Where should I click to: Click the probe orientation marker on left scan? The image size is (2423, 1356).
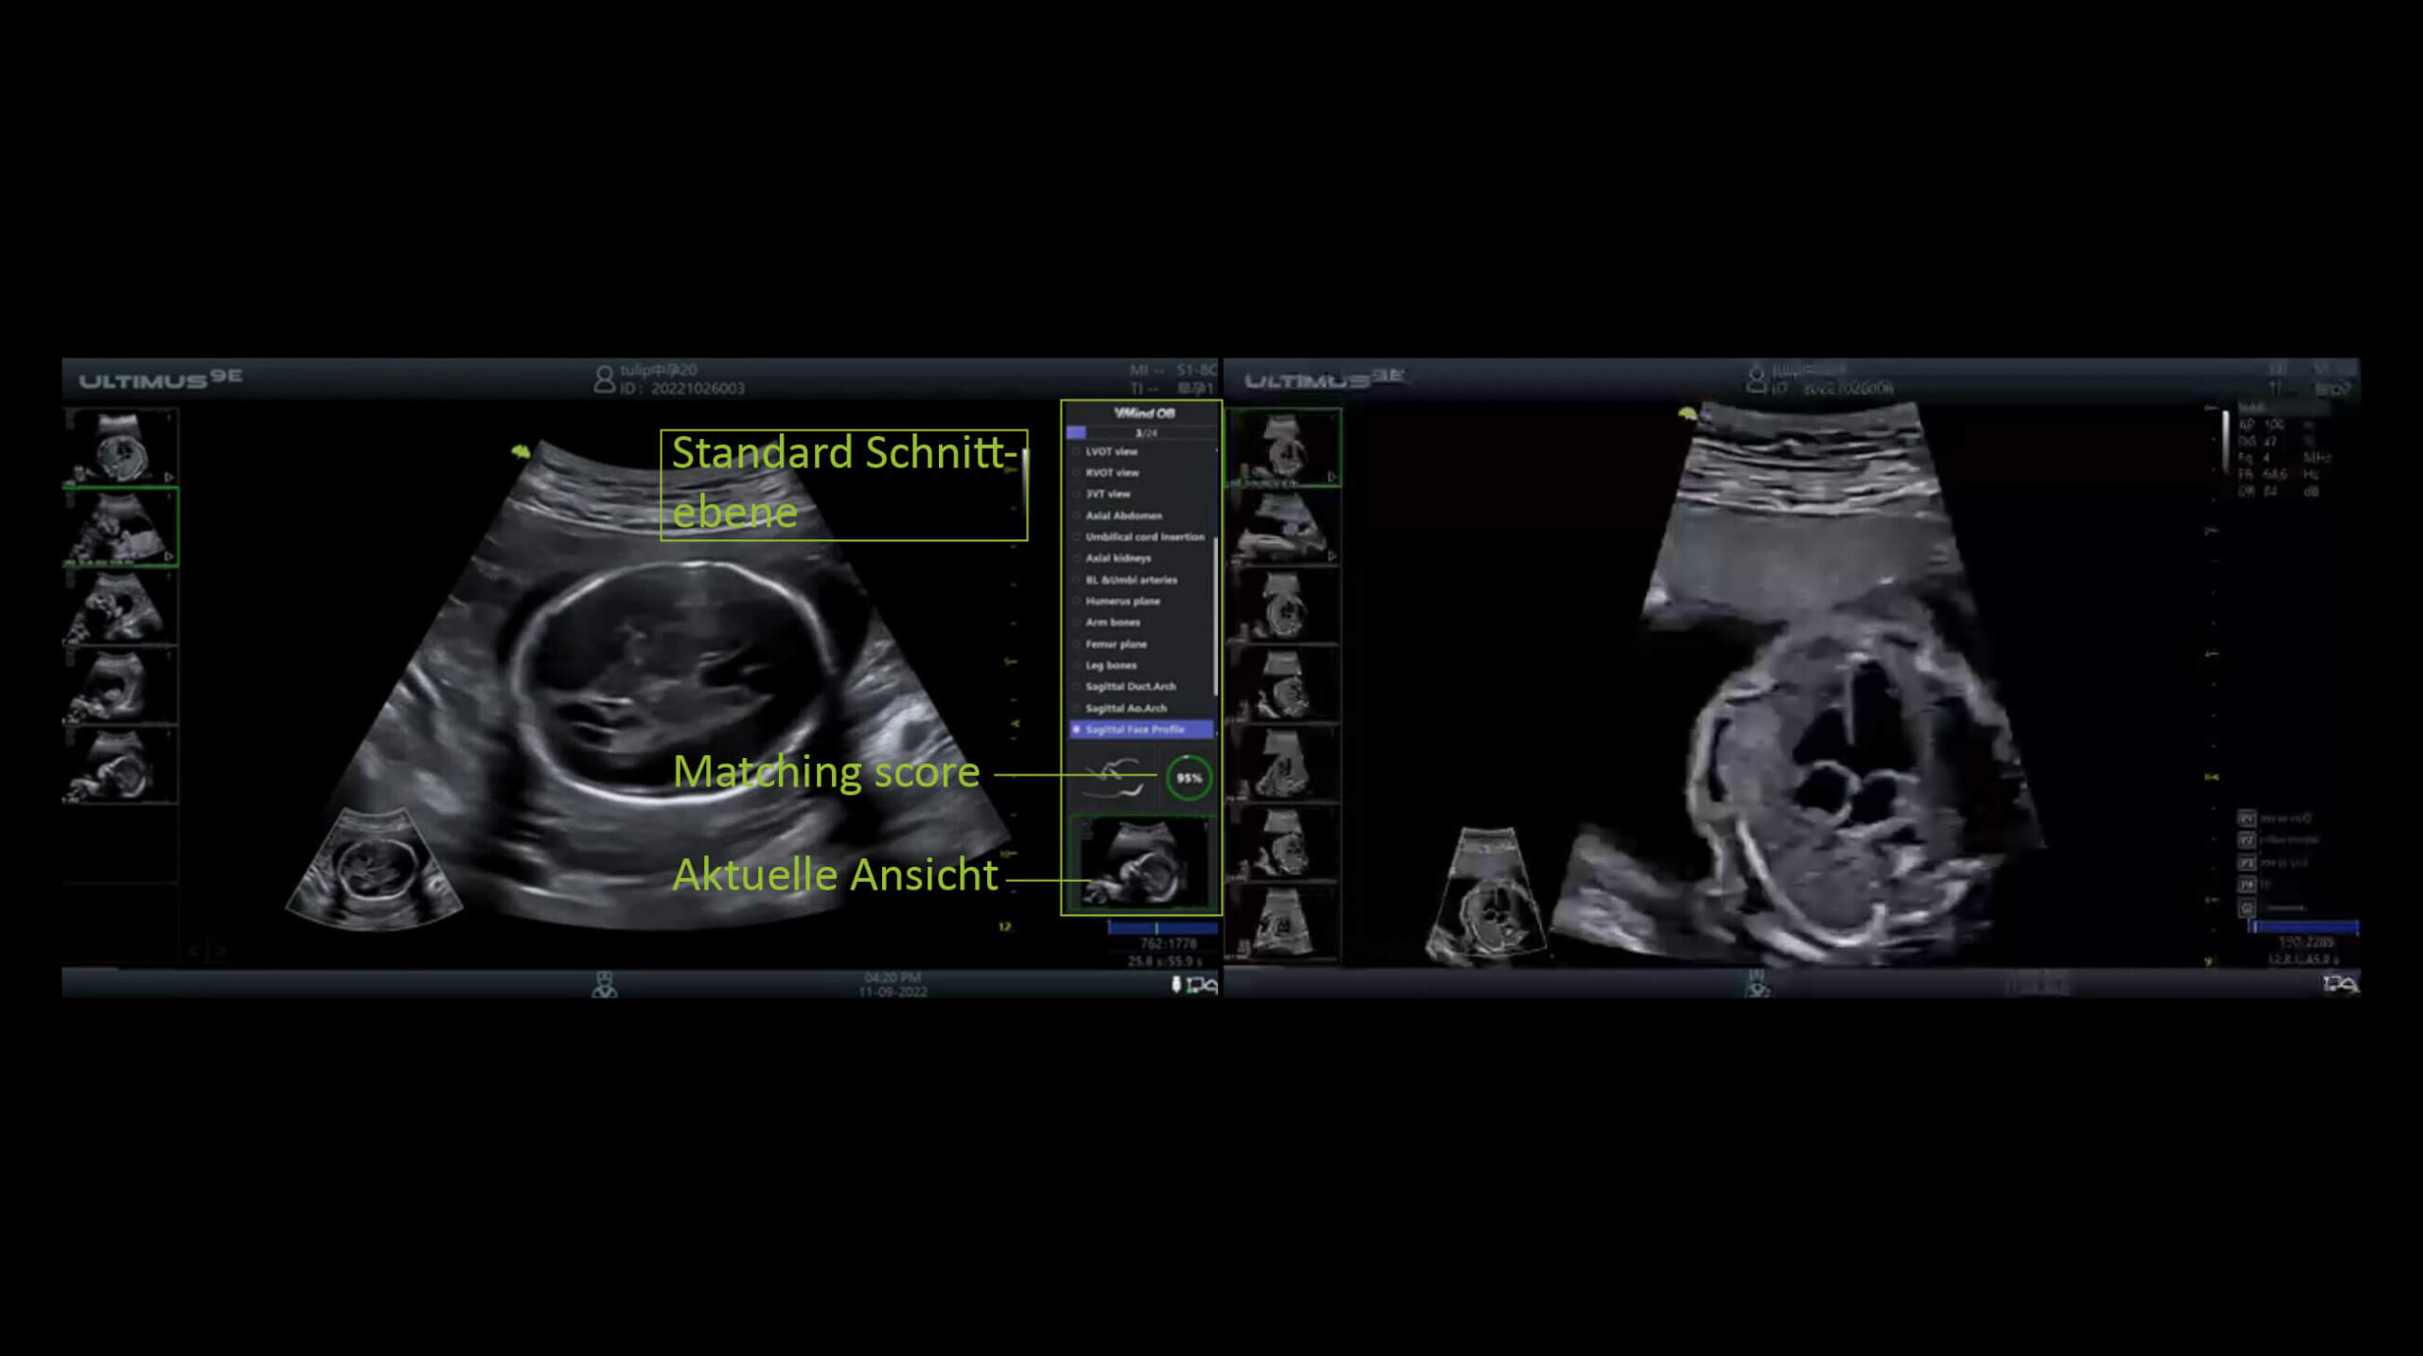(521, 451)
